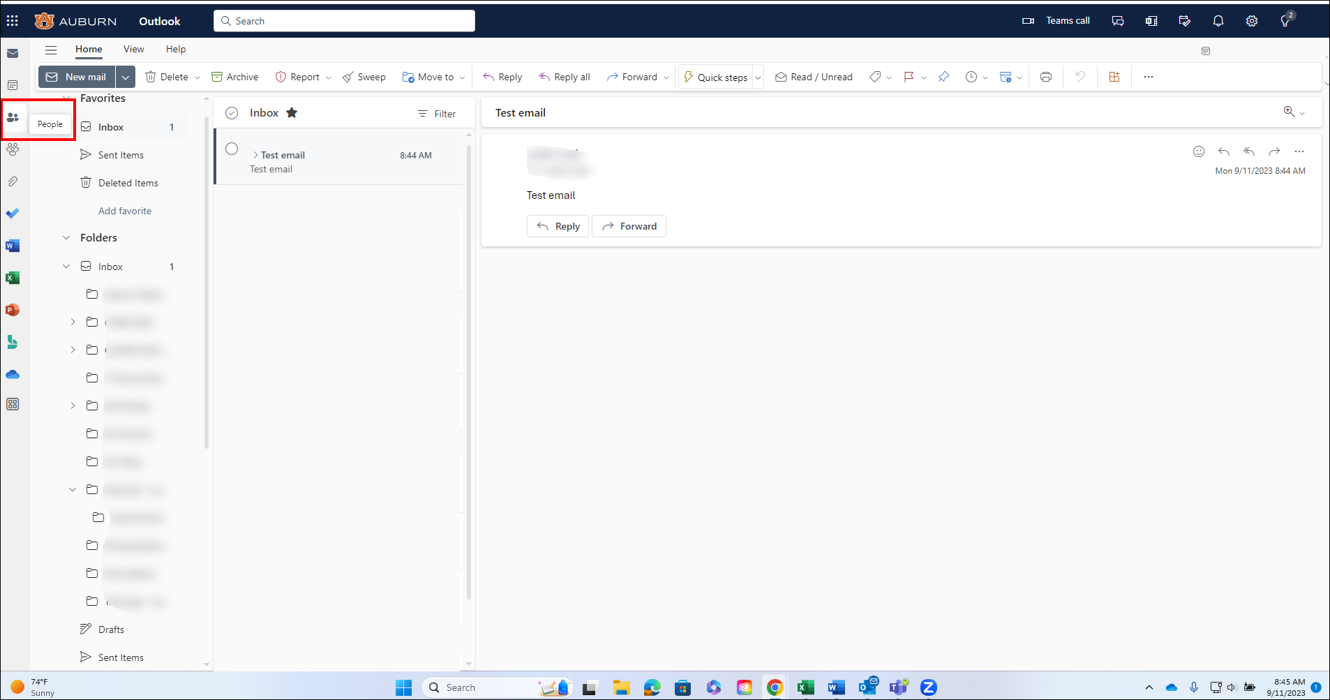Open the app launcher waffle icon

point(13,21)
